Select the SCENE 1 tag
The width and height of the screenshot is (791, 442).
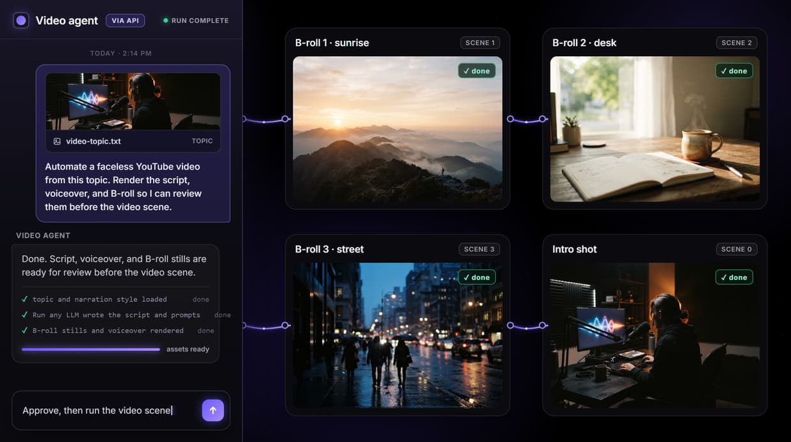[x=480, y=43]
